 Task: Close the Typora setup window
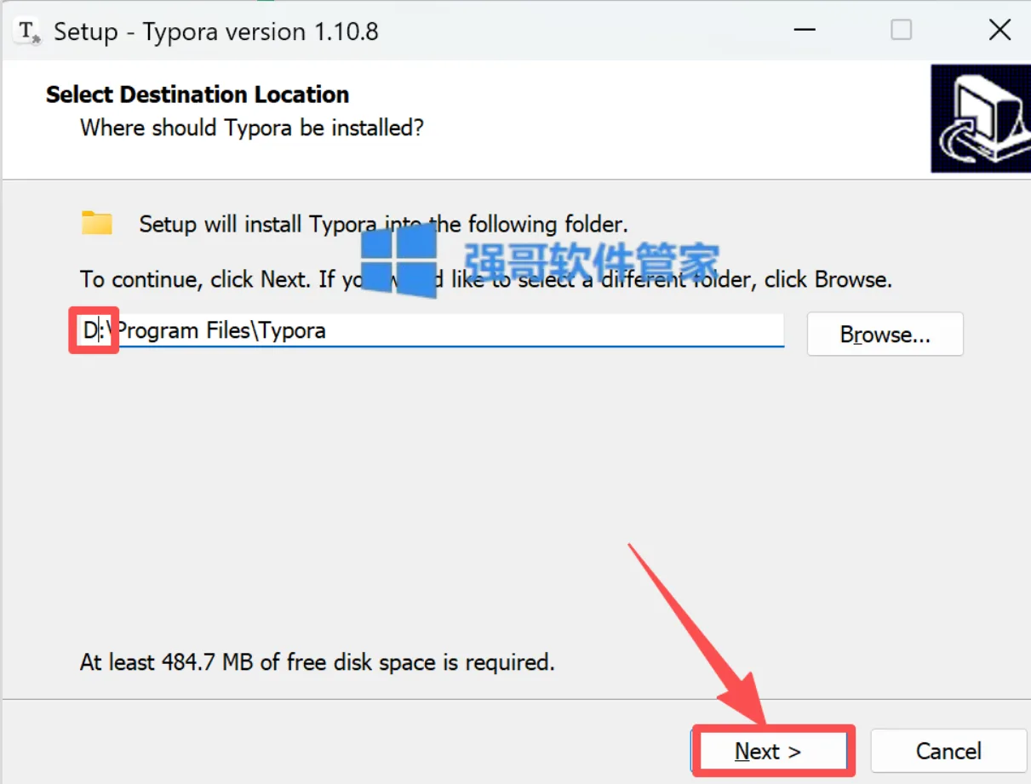click(x=999, y=31)
